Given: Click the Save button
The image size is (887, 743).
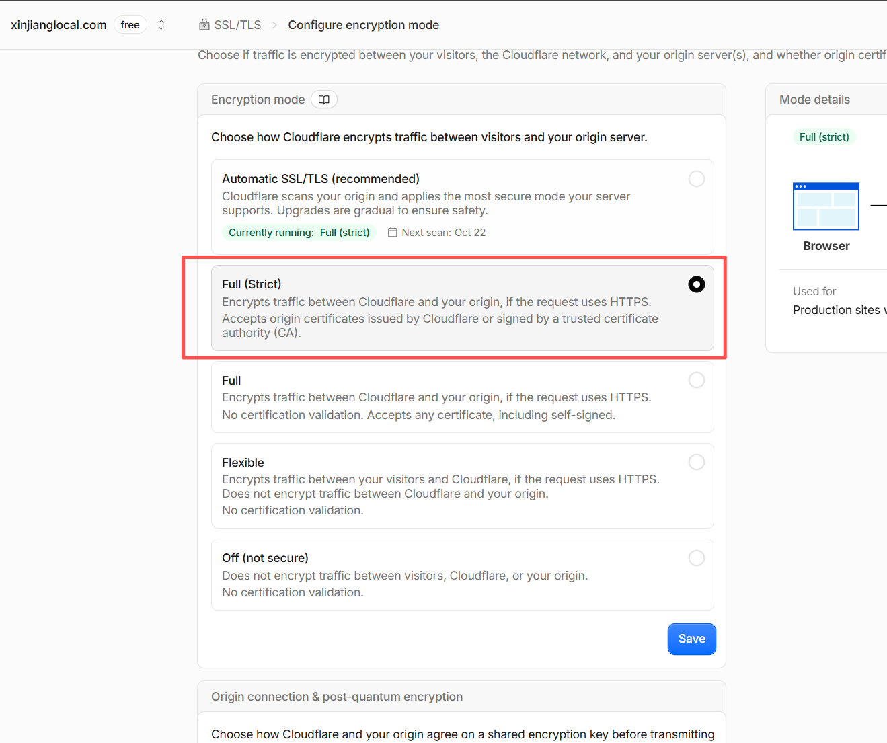Looking at the screenshot, I should coord(692,639).
